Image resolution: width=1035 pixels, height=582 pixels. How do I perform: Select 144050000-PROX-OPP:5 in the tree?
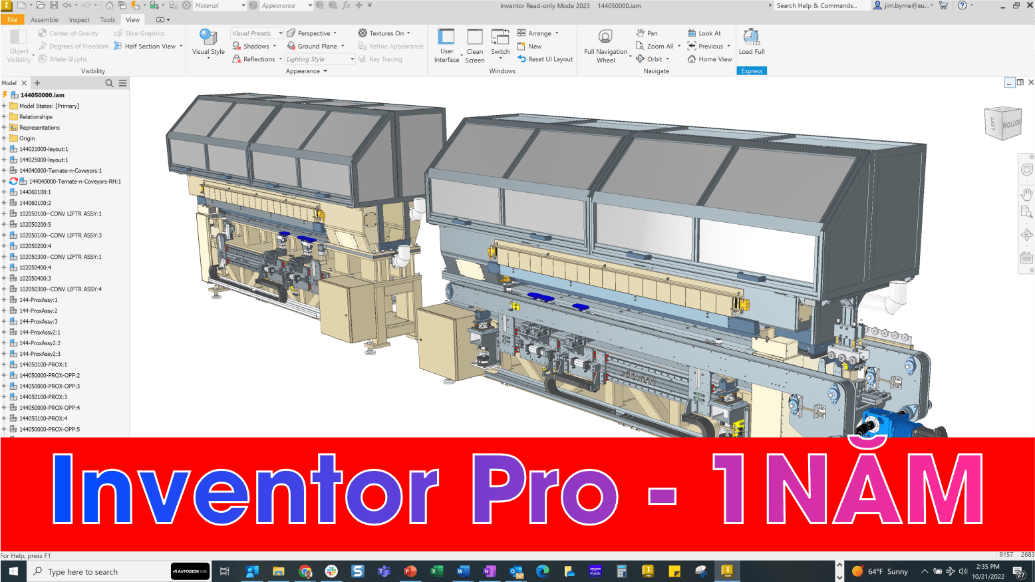tap(49, 429)
